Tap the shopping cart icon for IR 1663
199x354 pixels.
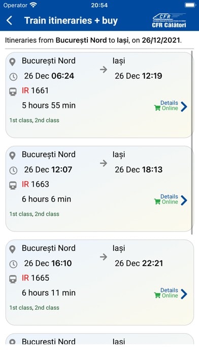(157, 202)
